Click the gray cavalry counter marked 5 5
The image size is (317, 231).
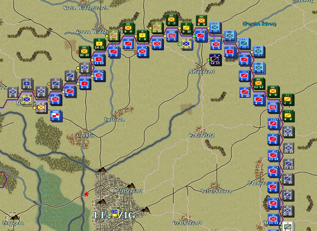pyautogui.click(x=55, y=84)
